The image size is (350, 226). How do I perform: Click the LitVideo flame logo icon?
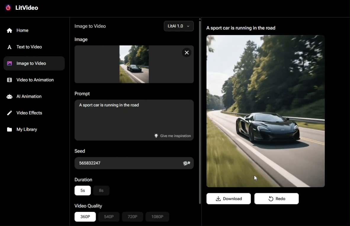8,8
